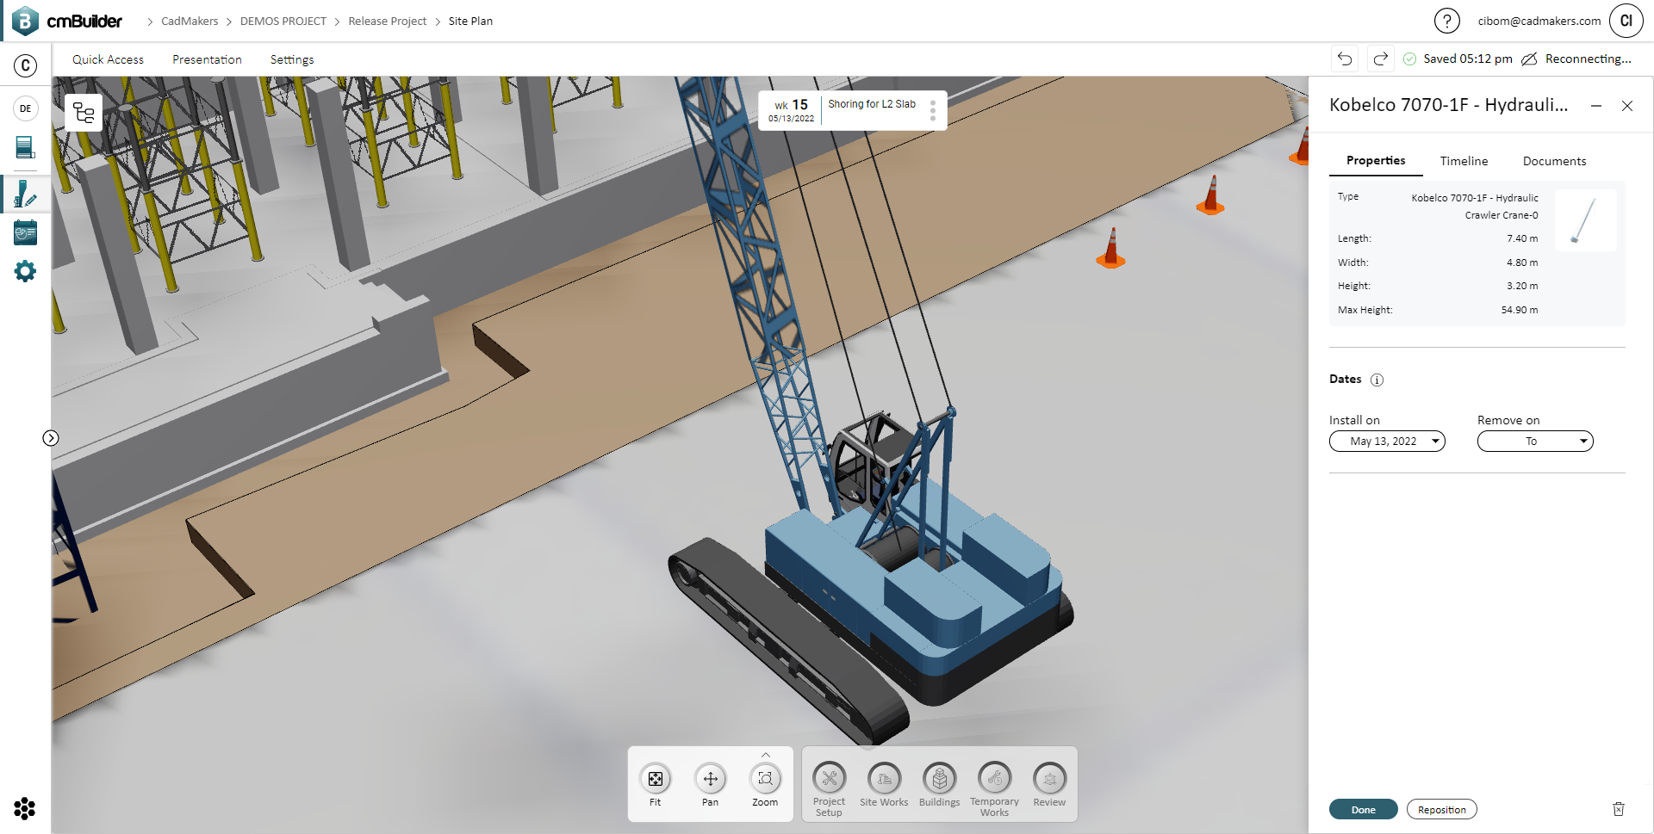This screenshot has height=834, width=1654.
Task: Open the gear settings sidebar icon
Action: coord(26,272)
